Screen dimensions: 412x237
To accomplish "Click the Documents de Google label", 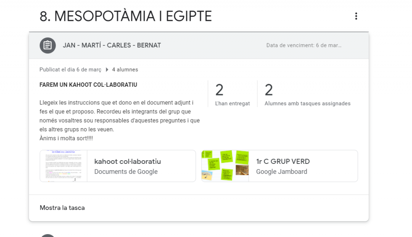I will pos(126,172).
